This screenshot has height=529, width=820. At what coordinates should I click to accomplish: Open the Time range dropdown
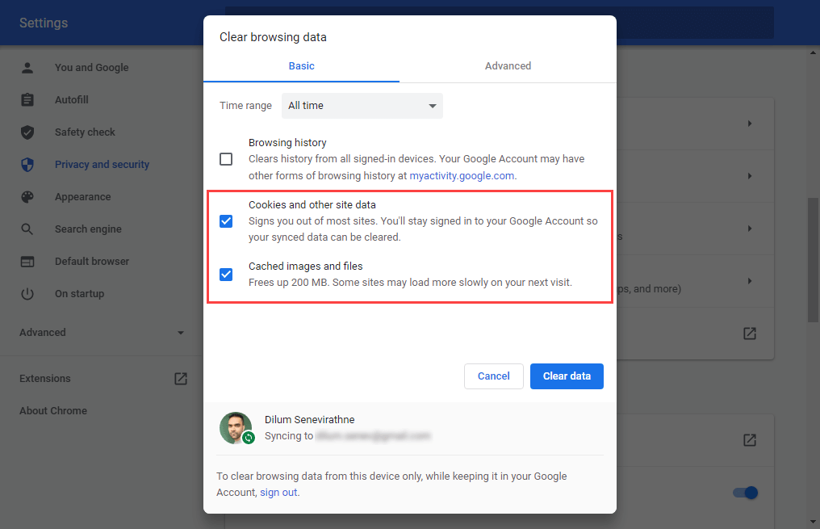pyautogui.click(x=362, y=106)
